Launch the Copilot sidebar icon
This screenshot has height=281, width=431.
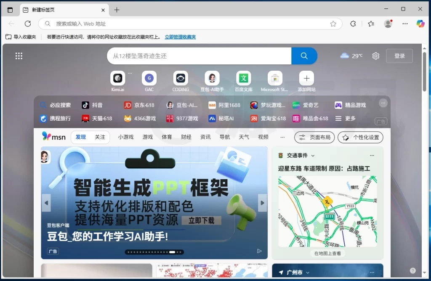420,24
